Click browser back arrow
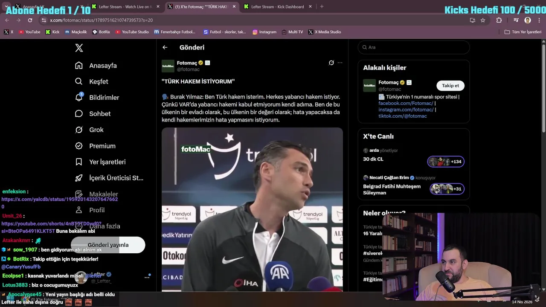The image size is (546, 307). click(7, 20)
